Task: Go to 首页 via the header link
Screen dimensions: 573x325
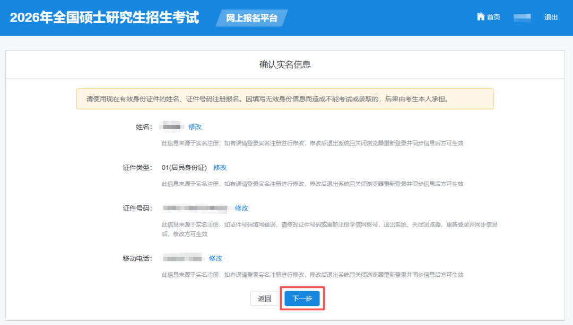Action: click(x=493, y=17)
